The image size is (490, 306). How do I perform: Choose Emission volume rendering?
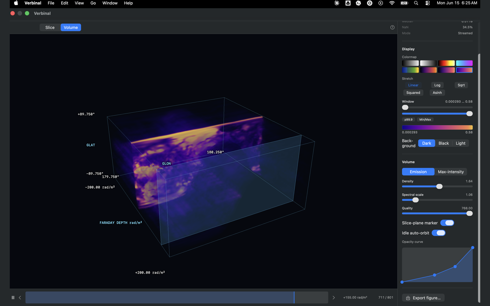418,172
